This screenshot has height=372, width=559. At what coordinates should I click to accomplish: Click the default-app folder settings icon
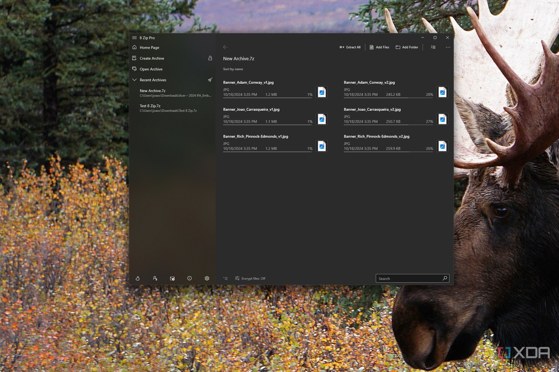pos(172,278)
